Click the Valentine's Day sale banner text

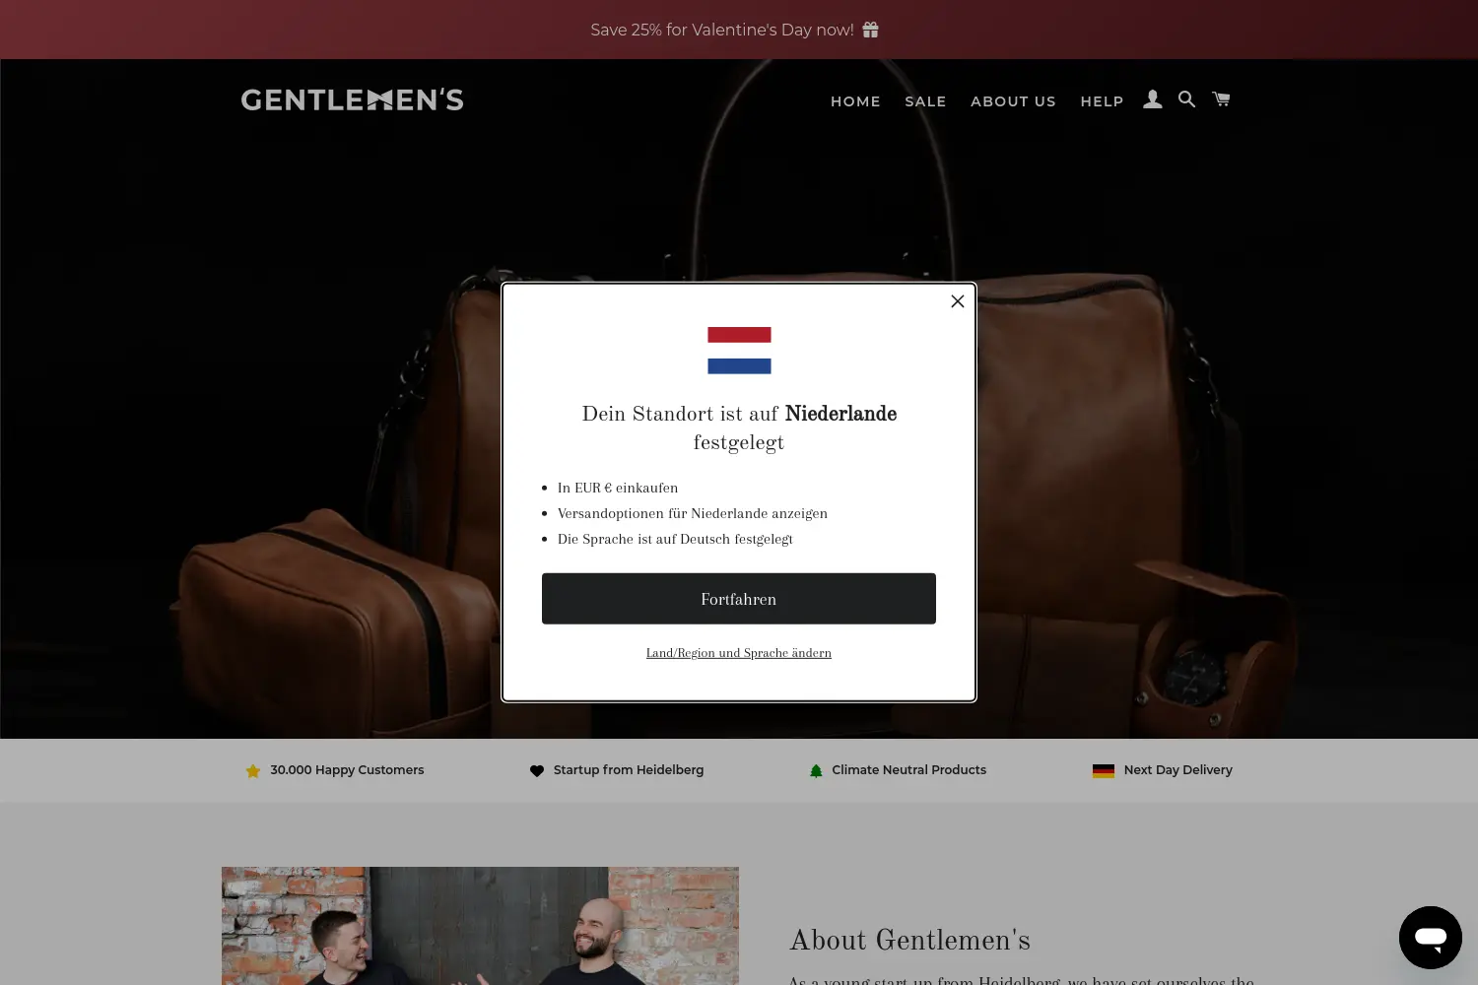click(x=722, y=30)
